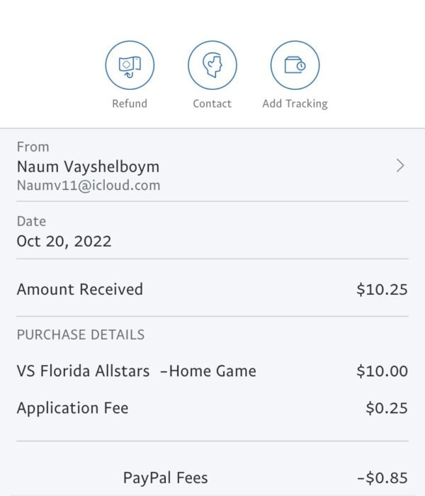Select sender name Naum Vayshelboym
The height and width of the screenshot is (496, 425).
click(88, 167)
